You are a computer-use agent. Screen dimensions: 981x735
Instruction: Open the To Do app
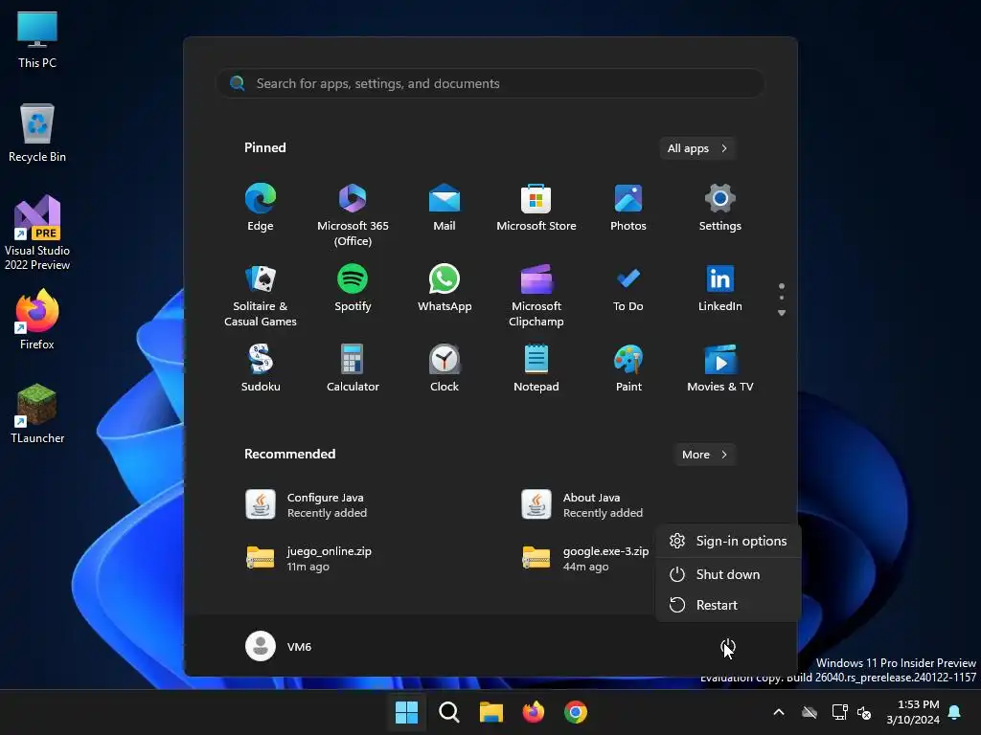[628, 288]
